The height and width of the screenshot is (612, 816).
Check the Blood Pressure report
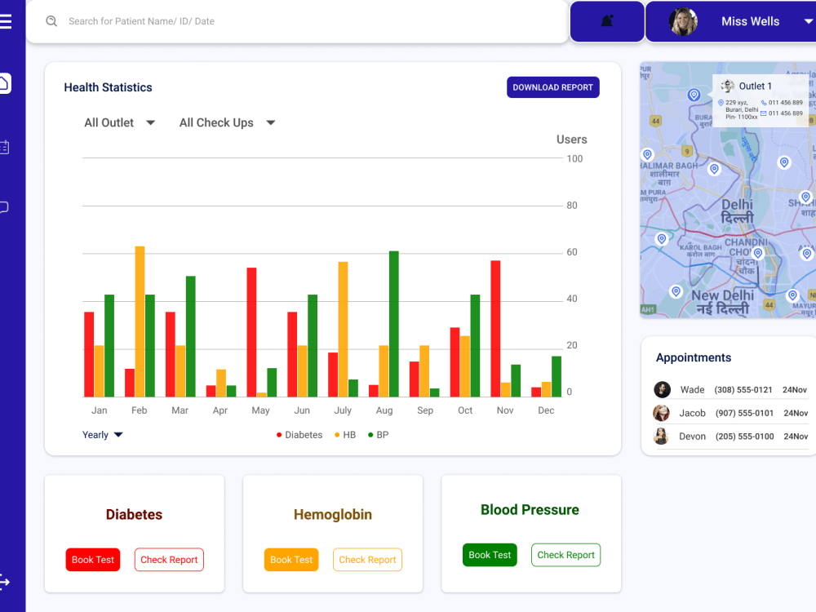565,555
